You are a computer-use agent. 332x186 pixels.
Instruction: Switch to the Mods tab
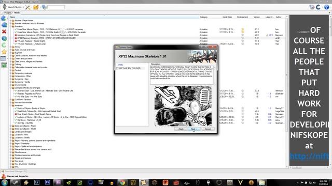[x=17, y=12]
